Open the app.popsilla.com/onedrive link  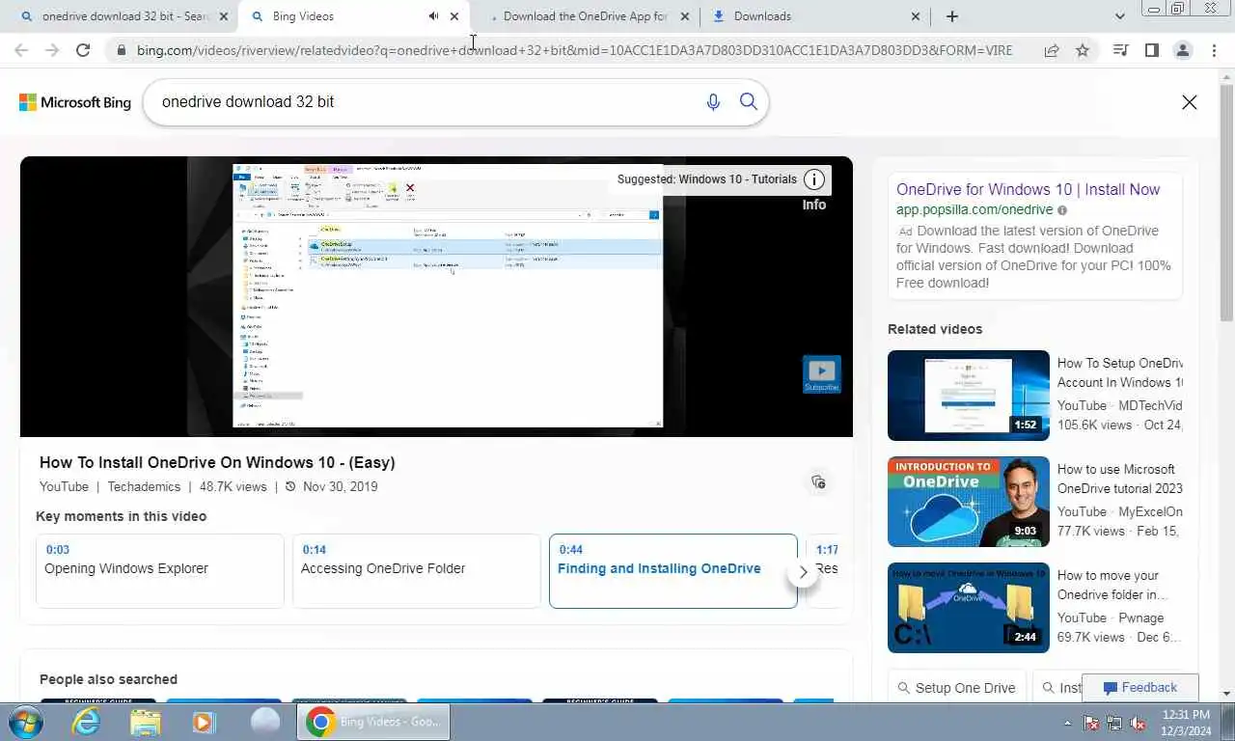click(974, 209)
